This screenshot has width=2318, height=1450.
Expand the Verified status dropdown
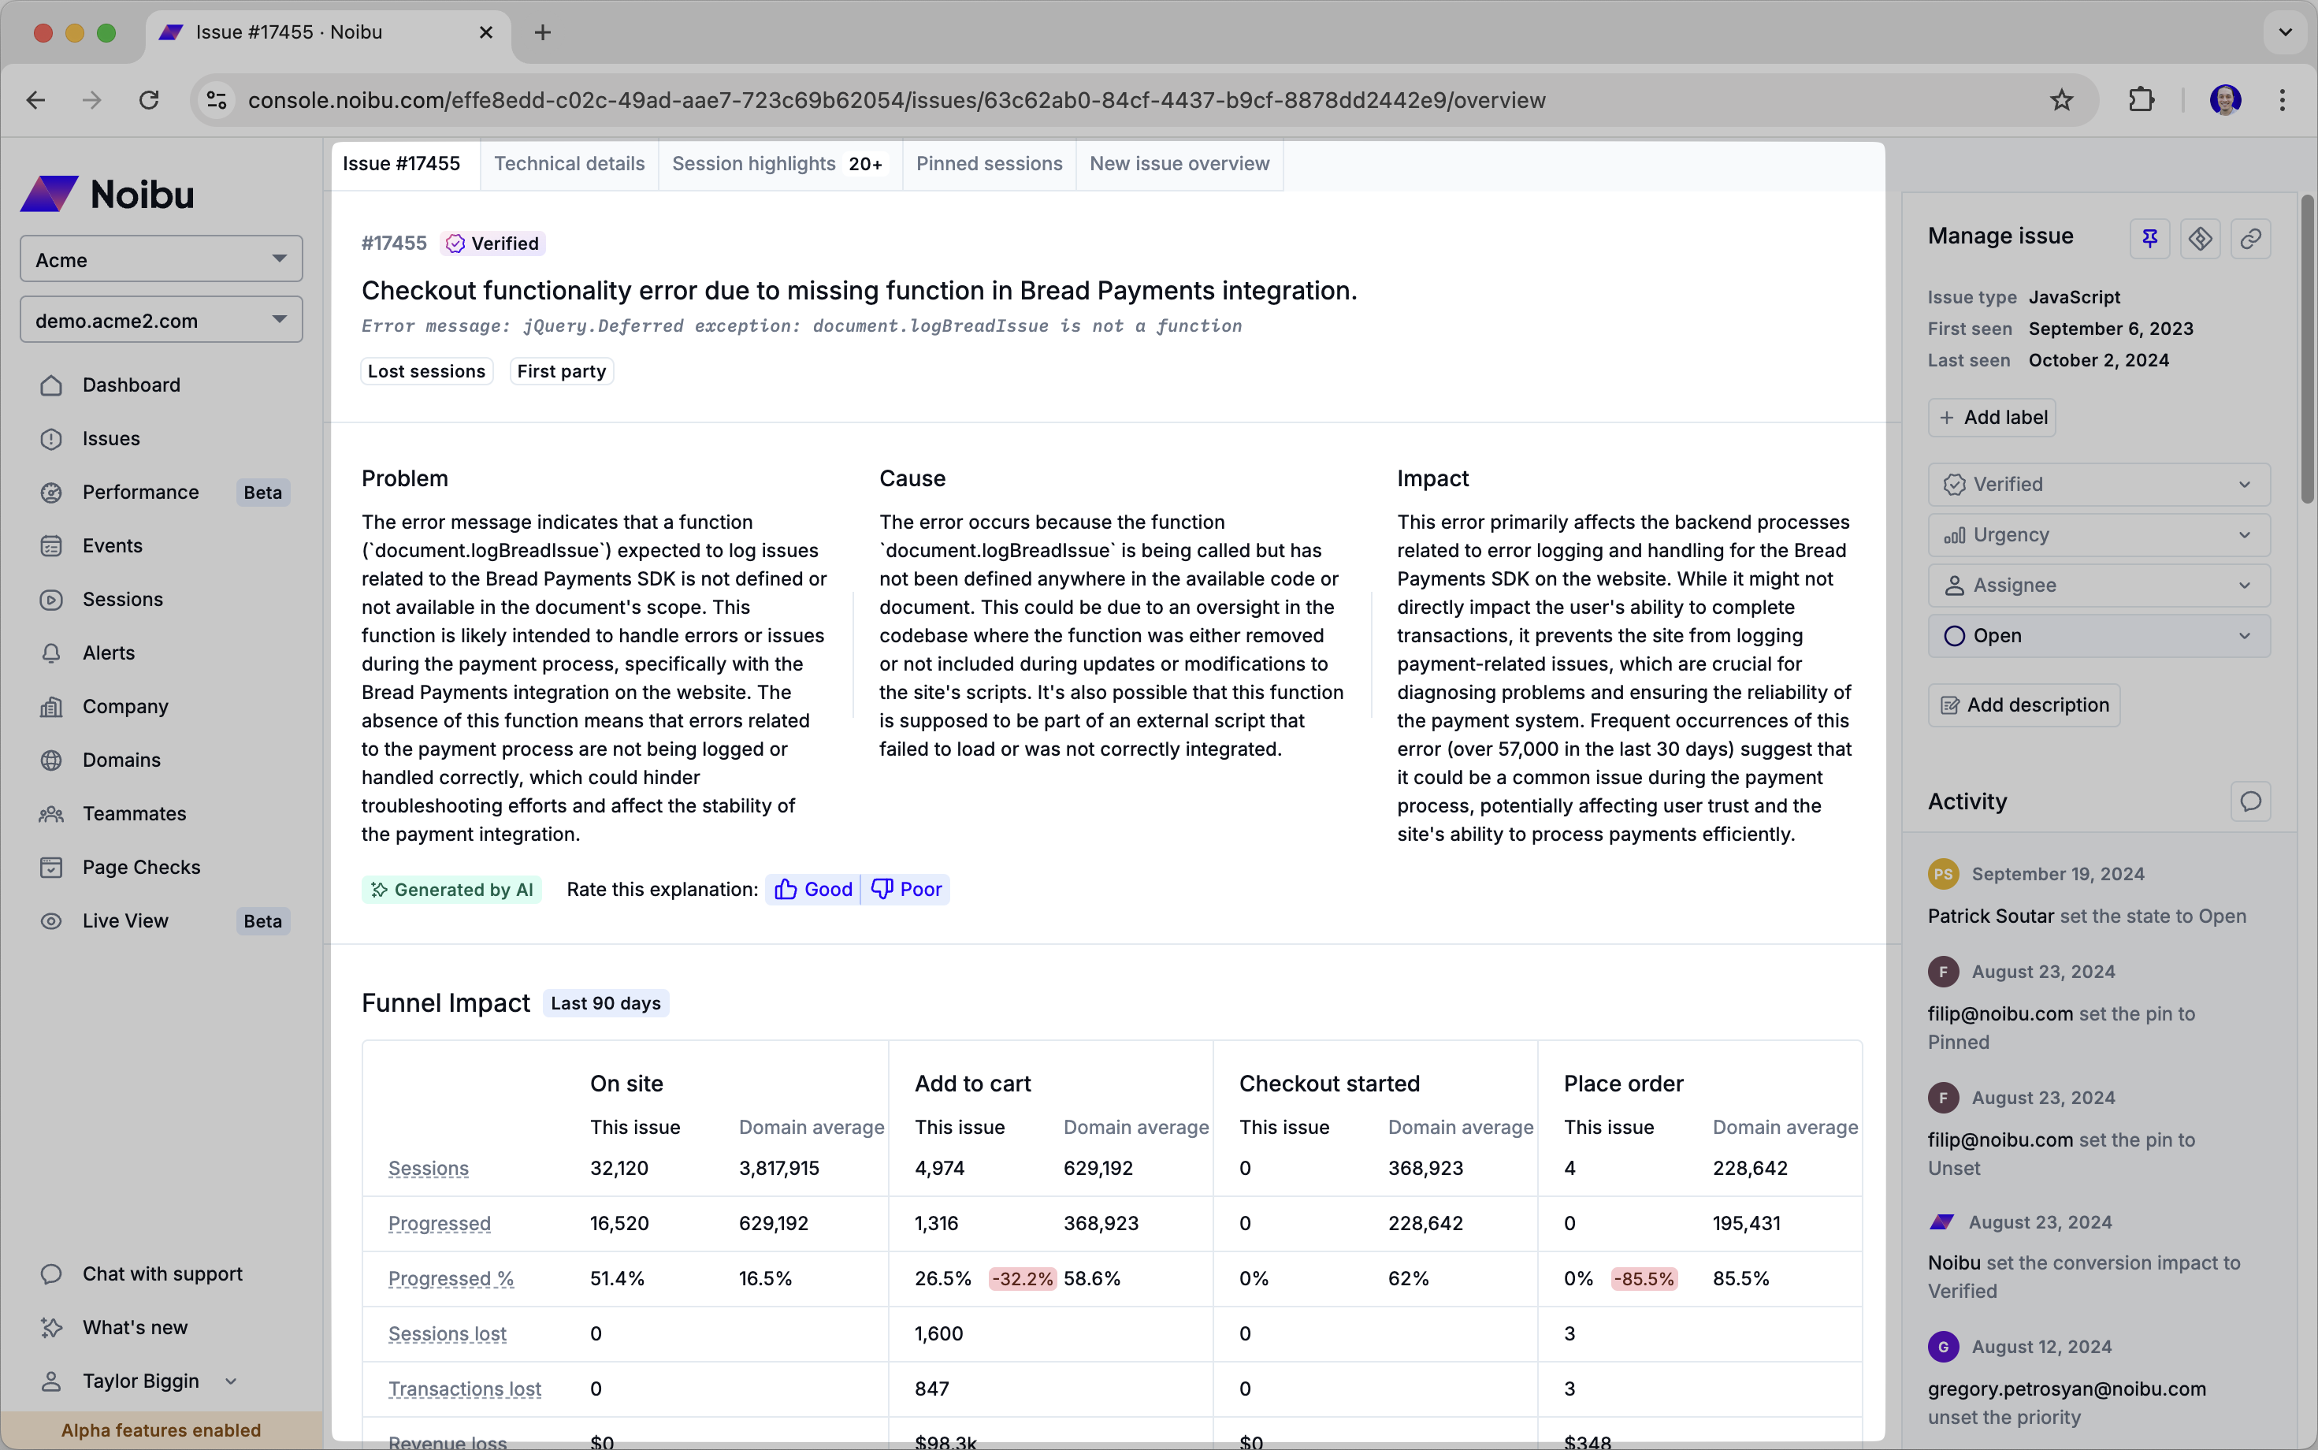pos(2098,485)
